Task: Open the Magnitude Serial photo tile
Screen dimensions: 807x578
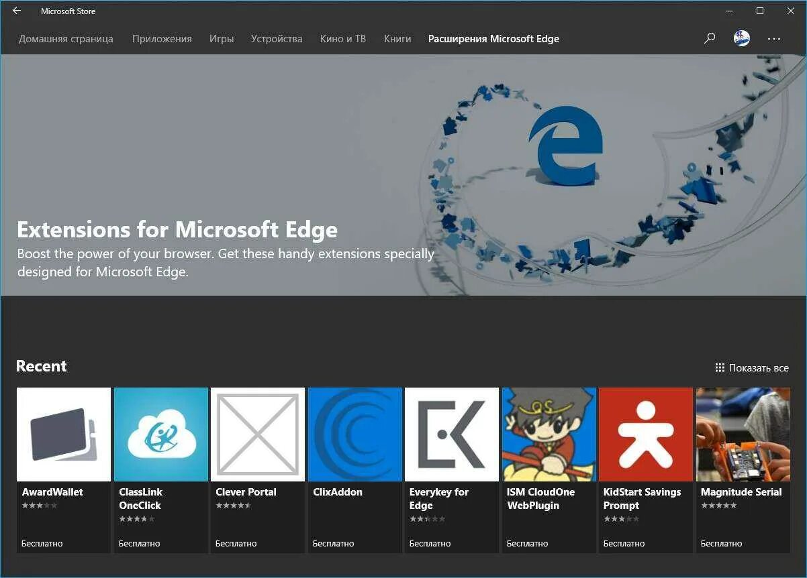Action: (743, 435)
